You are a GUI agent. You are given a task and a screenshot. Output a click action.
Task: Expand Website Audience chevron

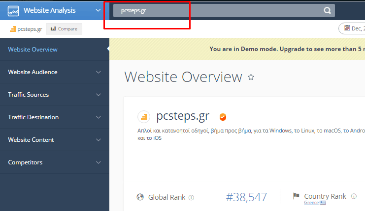click(x=99, y=72)
